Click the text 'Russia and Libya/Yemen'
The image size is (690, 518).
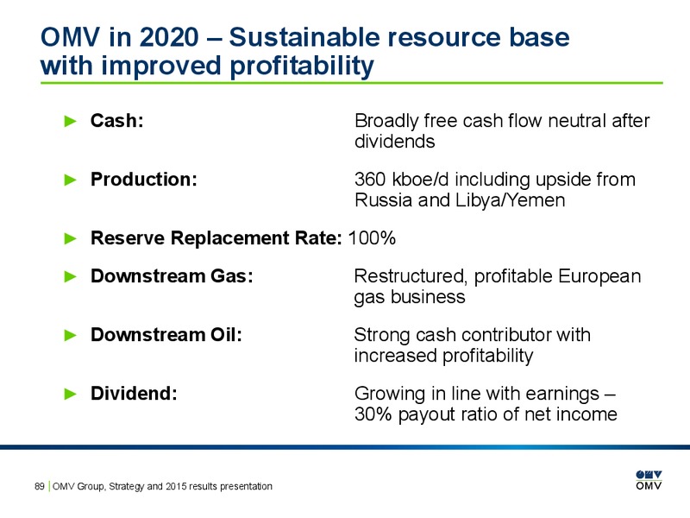click(x=460, y=200)
